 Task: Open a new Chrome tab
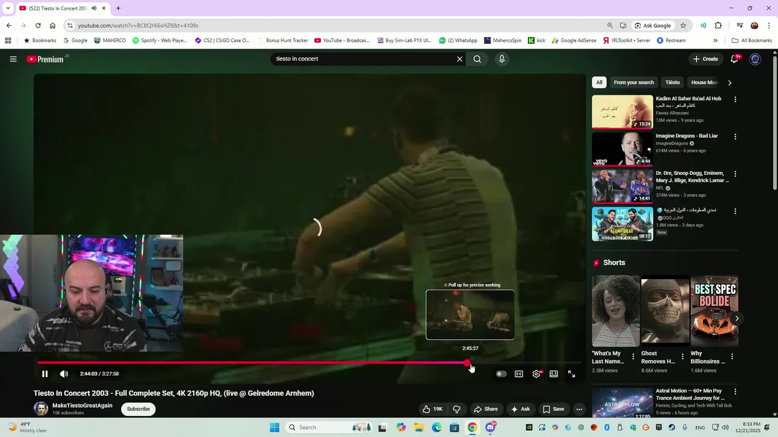point(118,8)
